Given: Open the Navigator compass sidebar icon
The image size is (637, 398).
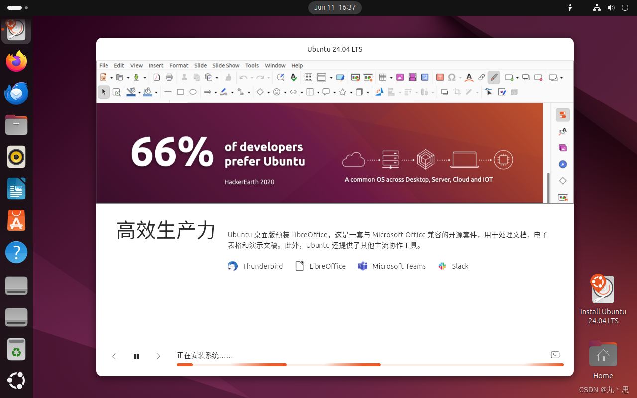Looking at the screenshot, I should [x=563, y=164].
